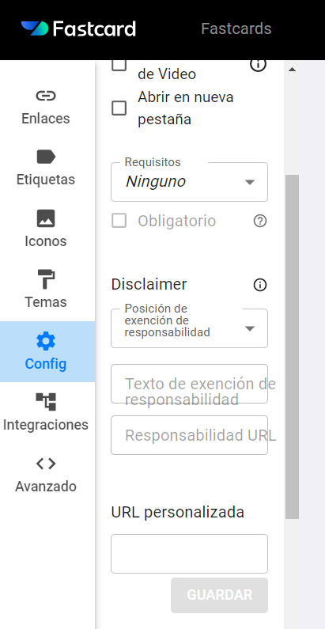Screen dimensions: 325x629
Task: Click the Fastcard logo
Action: point(78,29)
